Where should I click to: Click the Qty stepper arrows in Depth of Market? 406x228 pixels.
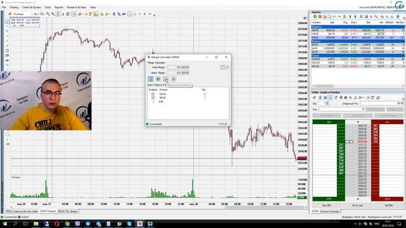[x=327, y=103]
